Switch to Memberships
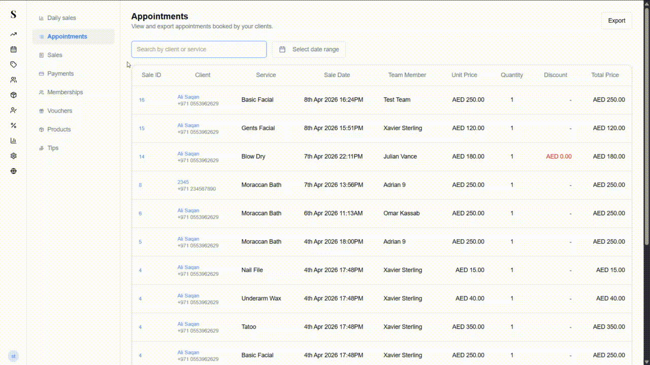650x365 pixels. click(65, 92)
